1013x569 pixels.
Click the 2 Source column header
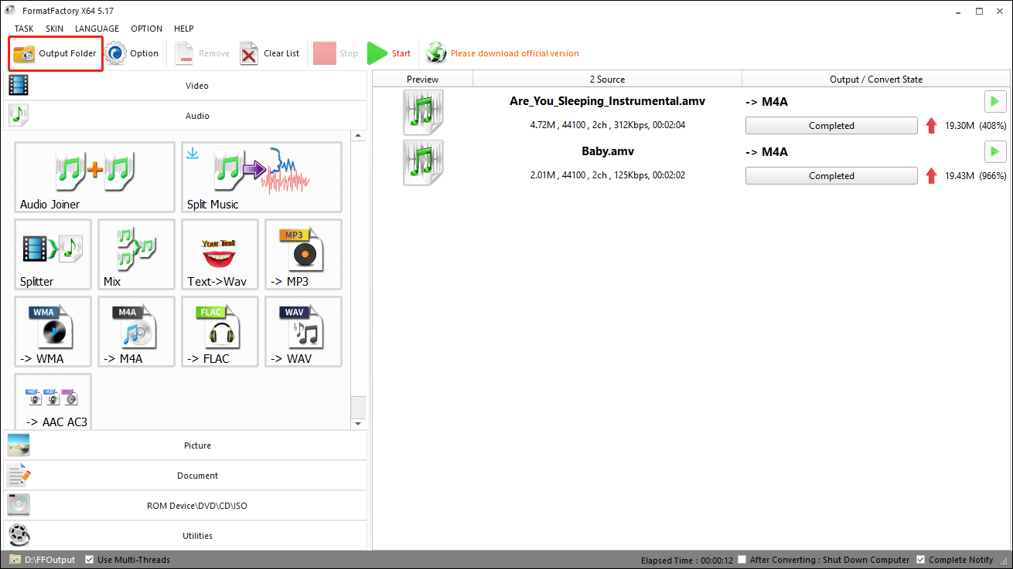[x=607, y=80]
